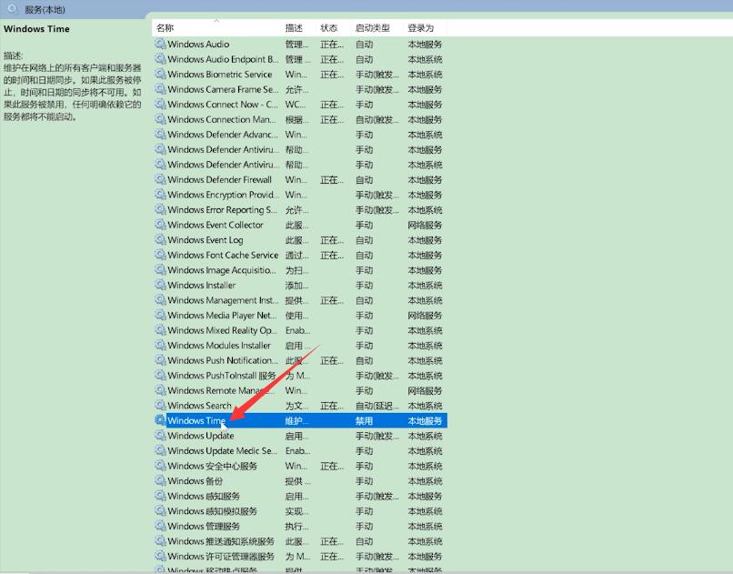This screenshot has width=733, height=574.
Task: Select the Windows 许可证管理器服务 name
Action: 221,556
